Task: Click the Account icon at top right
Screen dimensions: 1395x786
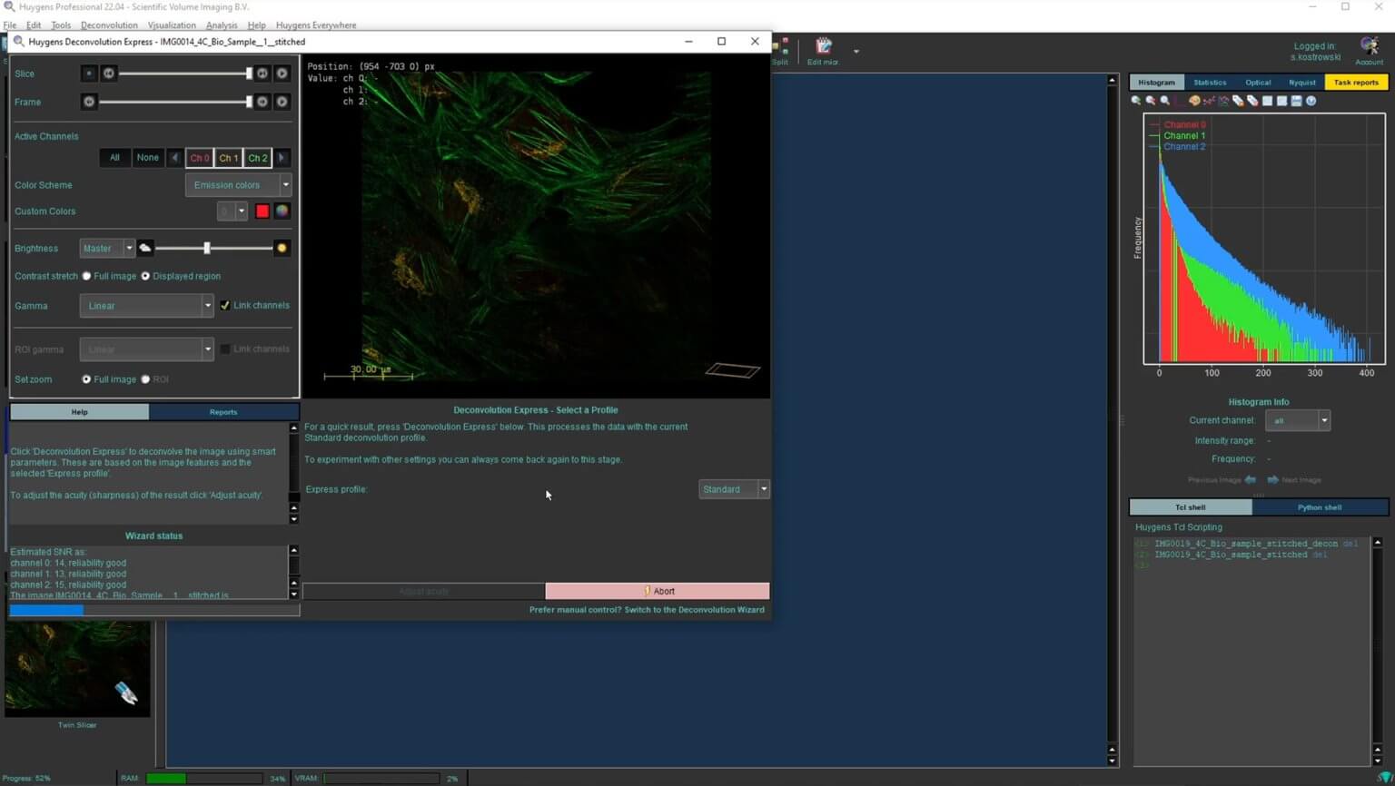Action: [1369, 49]
